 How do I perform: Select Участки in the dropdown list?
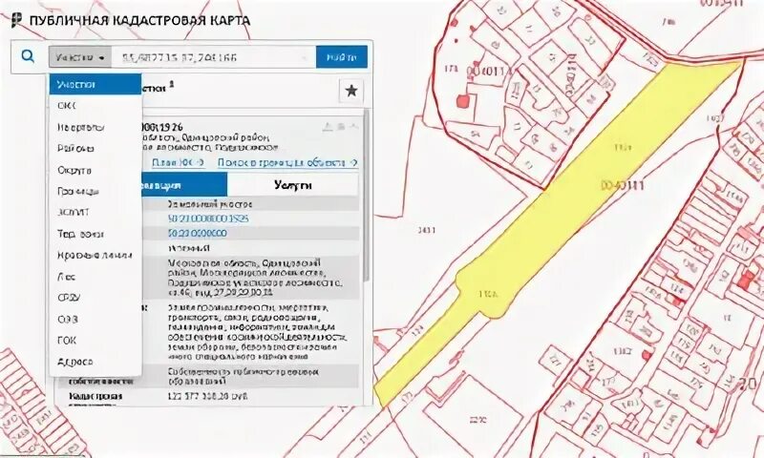95,84
